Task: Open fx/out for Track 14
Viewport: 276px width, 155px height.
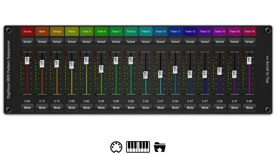Action: pos(220,42)
